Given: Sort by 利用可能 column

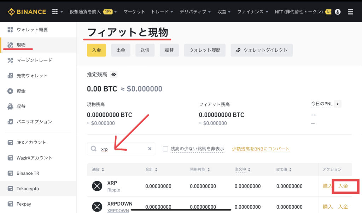Looking at the screenshot, I should pyautogui.click(x=200, y=169).
